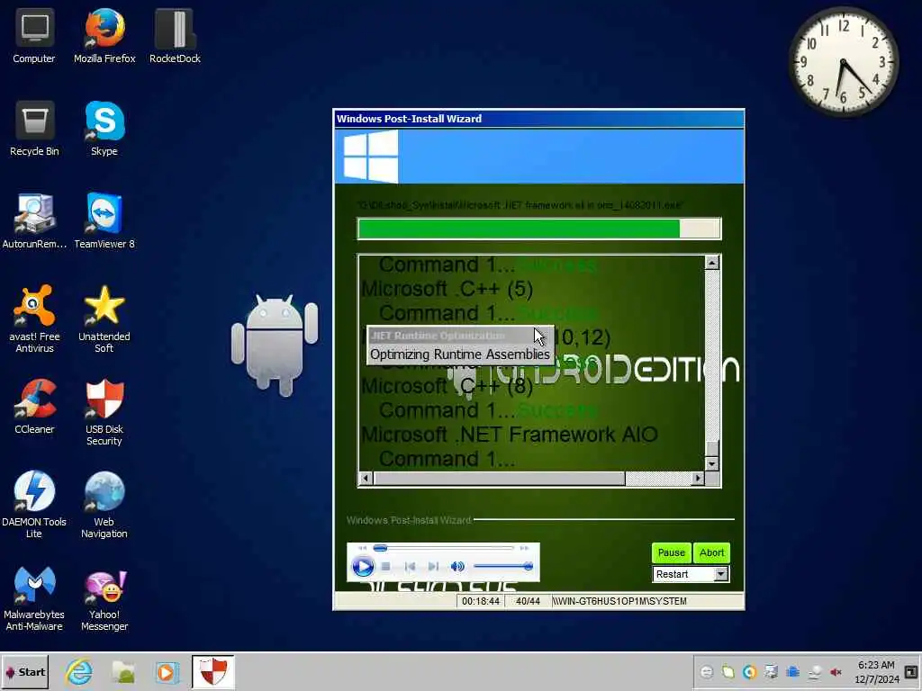Click the elapsed time 00:18:44 status
The height and width of the screenshot is (691, 922).
tap(481, 601)
